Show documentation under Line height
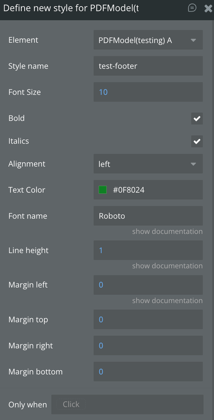This screenshot has height=420, width=214. pos(168,266)
